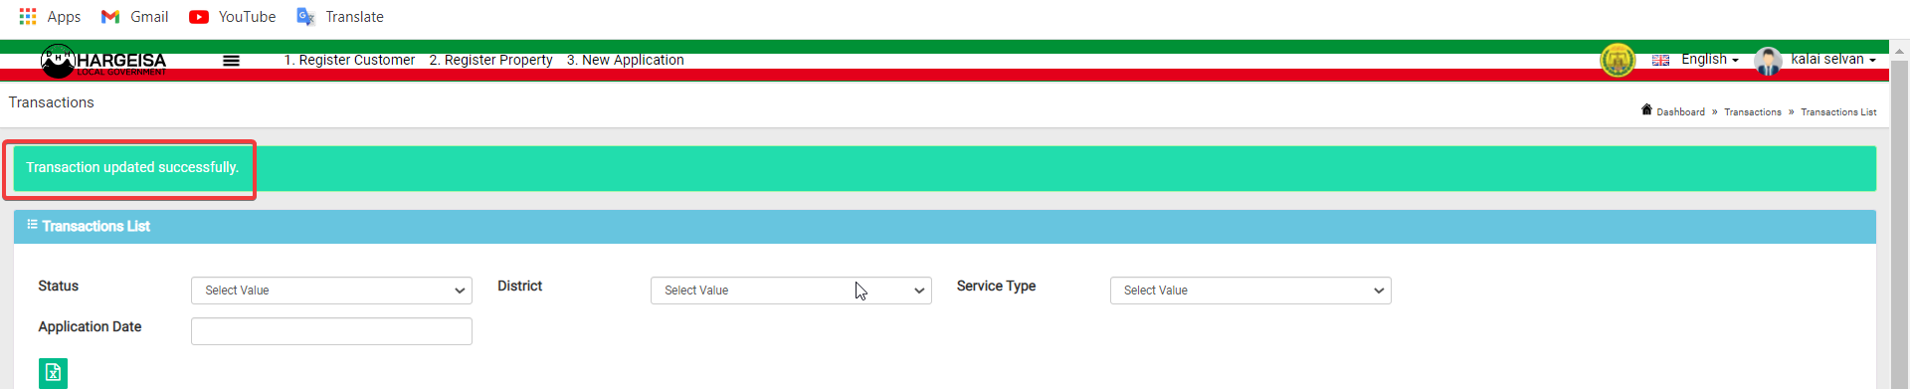Open the Gmail bookmark
The height and width of the screenshot is (389, 1910).
coord(135,17)
